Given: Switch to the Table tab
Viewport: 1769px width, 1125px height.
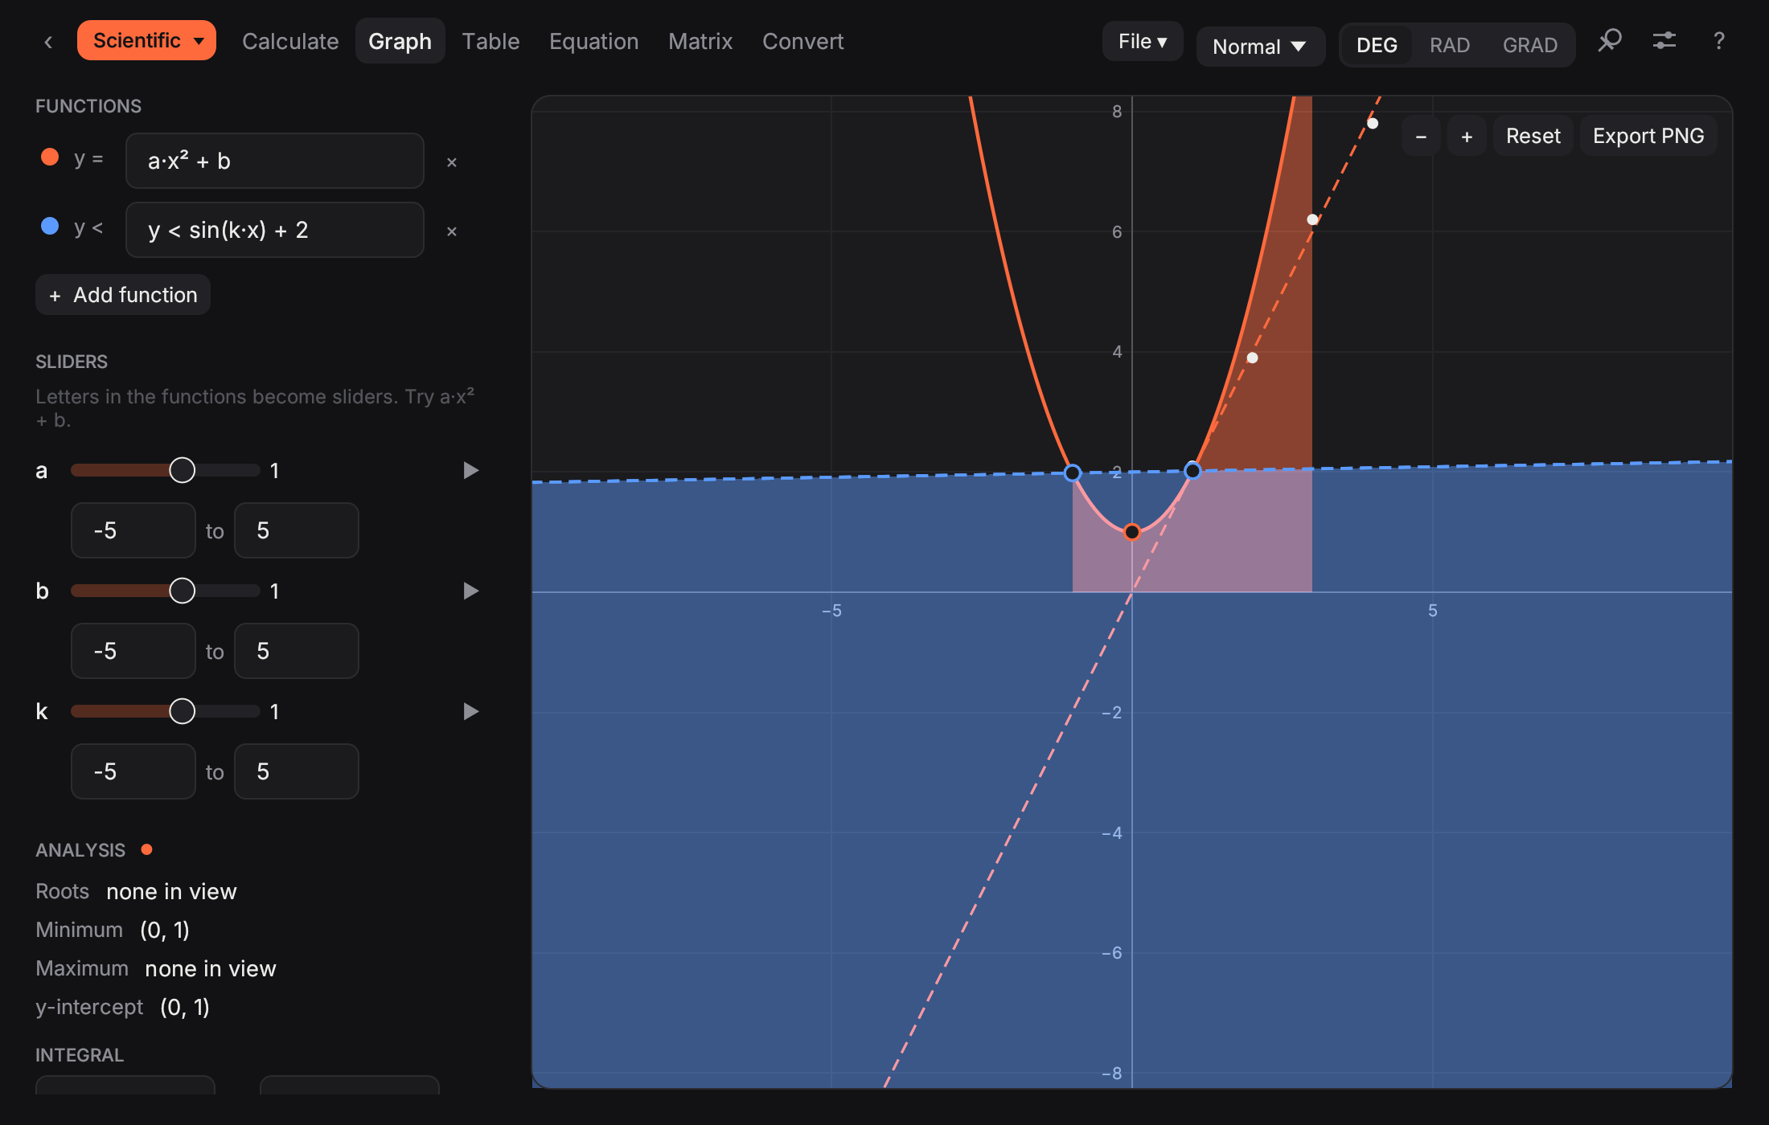Looking at the screenshot, I should [490, 41].
